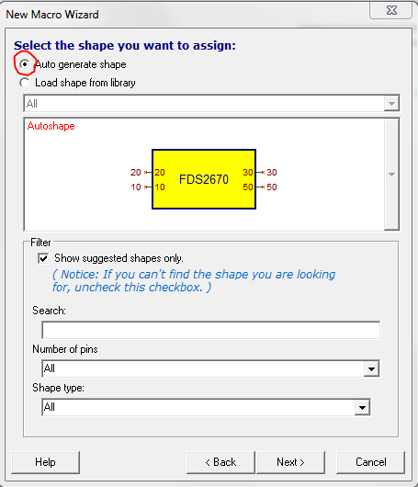Close the New Macro Wizard window
Image resolution: width=418 pixels, height=487 pixels.
pos(391,10)
